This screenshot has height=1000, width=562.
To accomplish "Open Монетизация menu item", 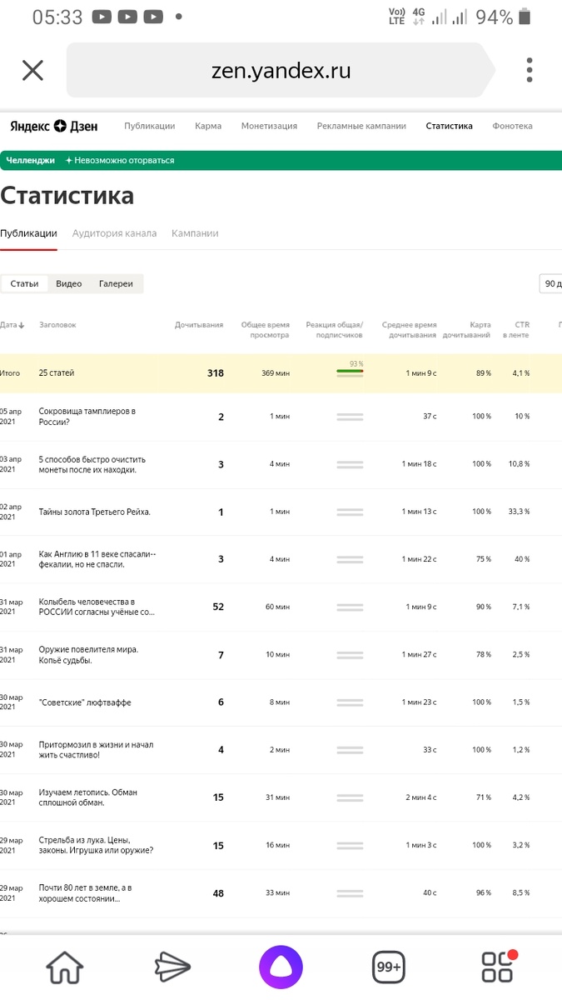I will [x=269, y=126].
